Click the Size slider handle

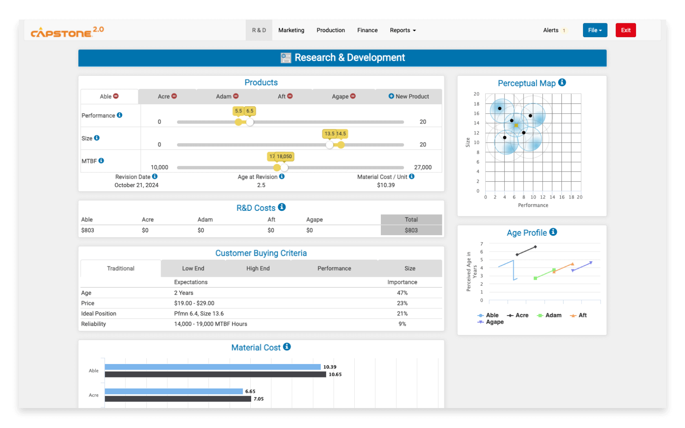coord(329,144)
